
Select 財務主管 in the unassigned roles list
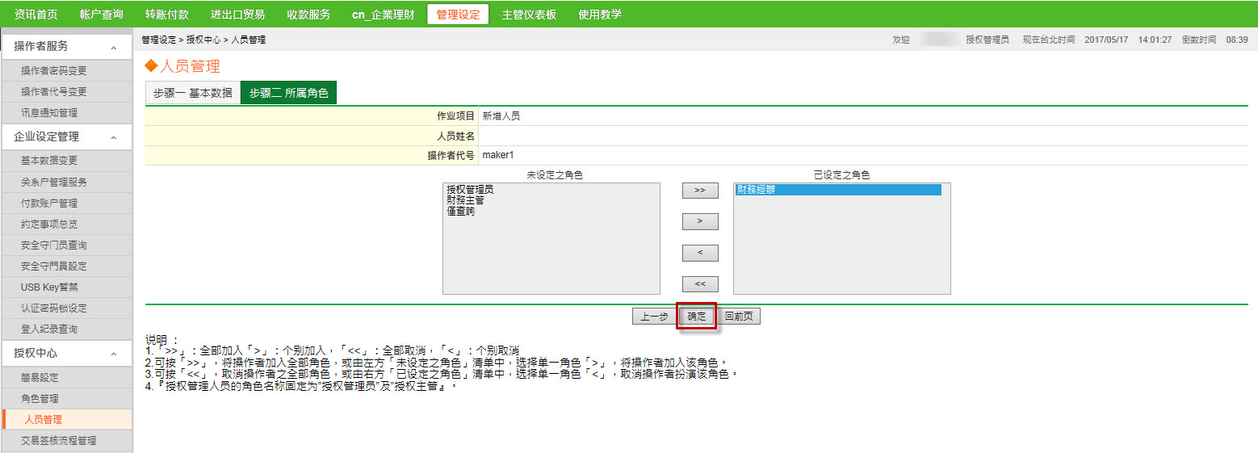pyautogui.click(x=464, y=200)
